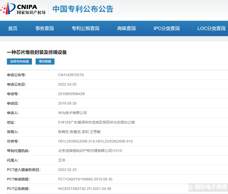Screen dimensions: 228x194
Task: Click the 事务数据 button
Action: click(x=45, y=62)
